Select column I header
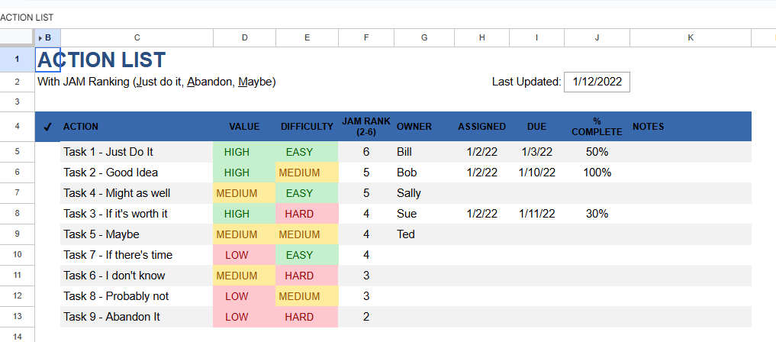 [536, 37]
